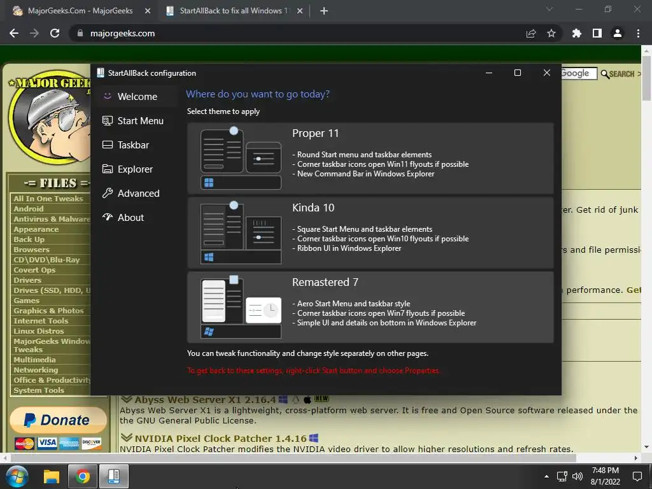Open the notification center icon
652x489 pixels.
[x=637, y=476]
